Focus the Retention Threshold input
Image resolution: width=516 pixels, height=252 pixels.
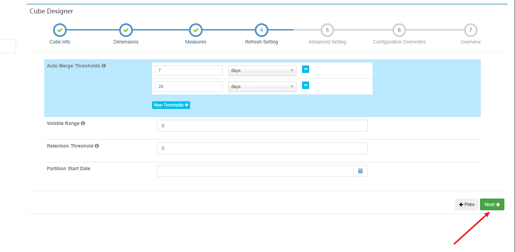tap(262, 148)
